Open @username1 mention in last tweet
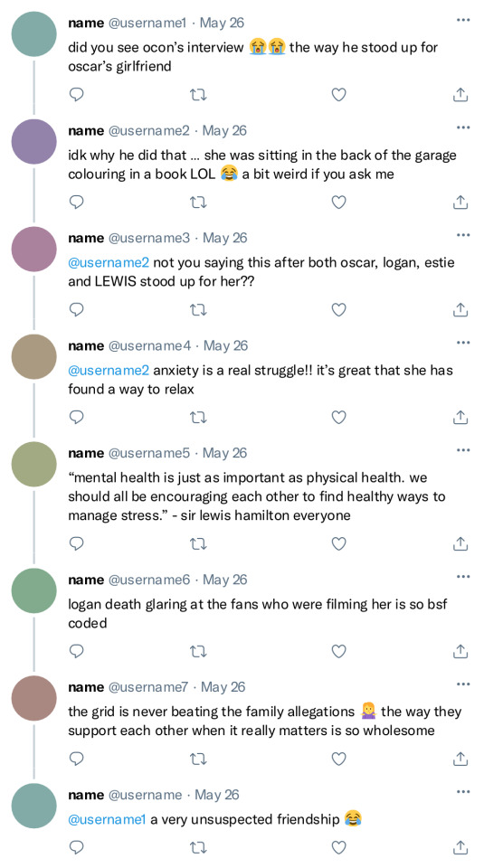484x868 pixels. click(107, 819)
